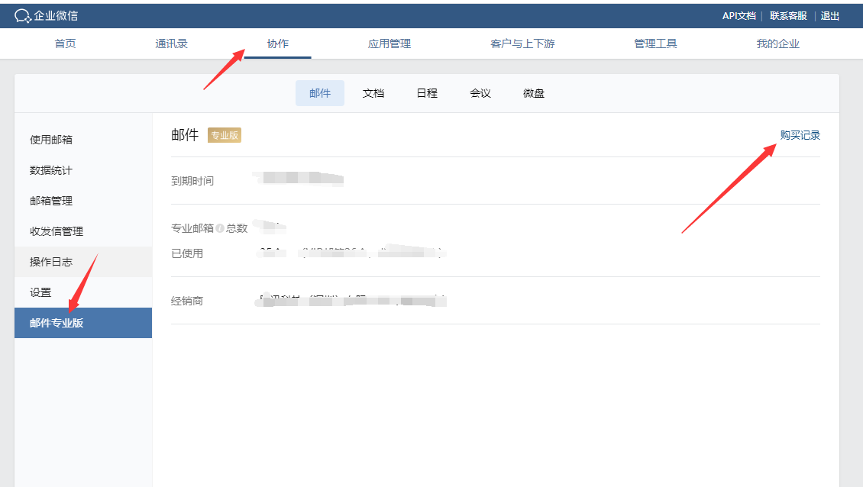This screenshot has height=487, width=863.
Task: Click the 企业微信 logo icon
Action: [x=23, y=16]
